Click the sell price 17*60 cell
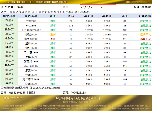This screenshot has height=113, width=152. pyautogui.click(x=107, y=34)
